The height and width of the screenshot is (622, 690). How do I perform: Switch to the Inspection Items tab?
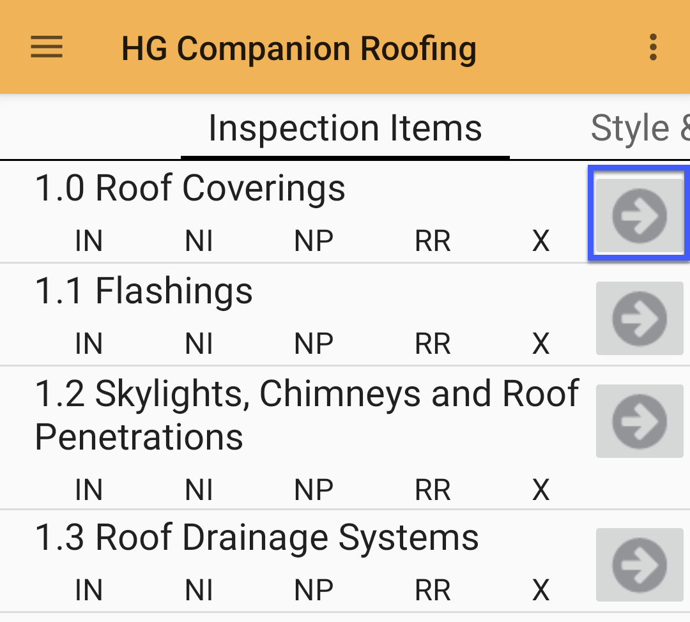click(x=345, y=127)
